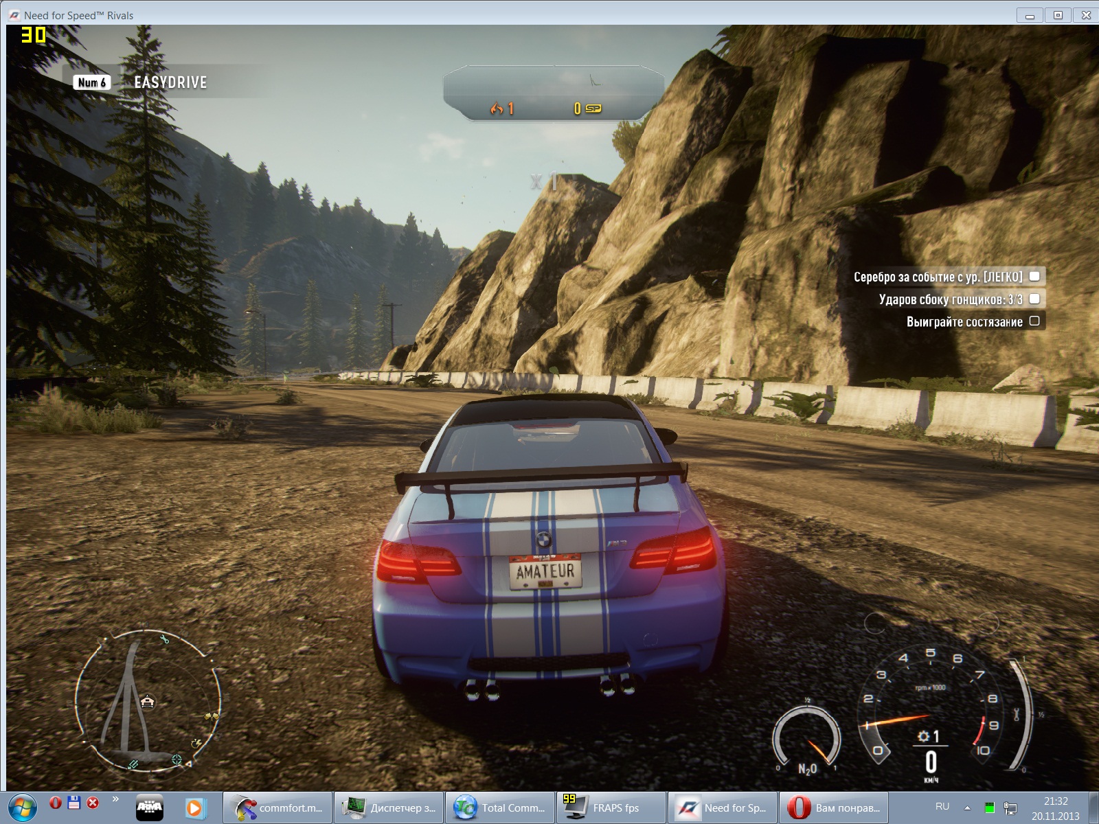The width and height of the screenshot is (1099, 824).
Task: Click the SP speed points counter
Action: tap(587, 108)
